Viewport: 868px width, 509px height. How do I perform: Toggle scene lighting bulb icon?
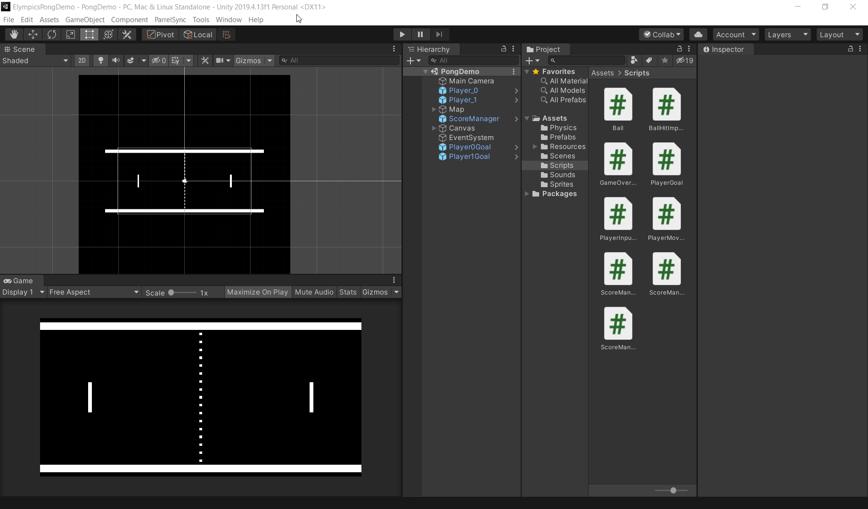point(100,60)
